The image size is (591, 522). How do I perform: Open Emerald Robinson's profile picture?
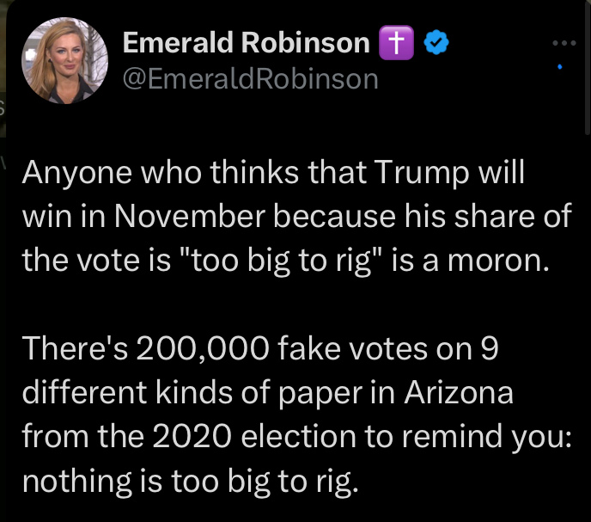coord(65,58)
